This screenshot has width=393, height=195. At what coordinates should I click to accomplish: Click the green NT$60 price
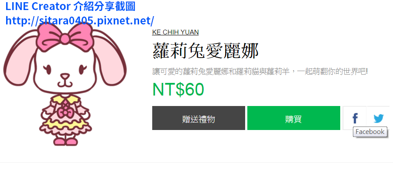point(178,89)
